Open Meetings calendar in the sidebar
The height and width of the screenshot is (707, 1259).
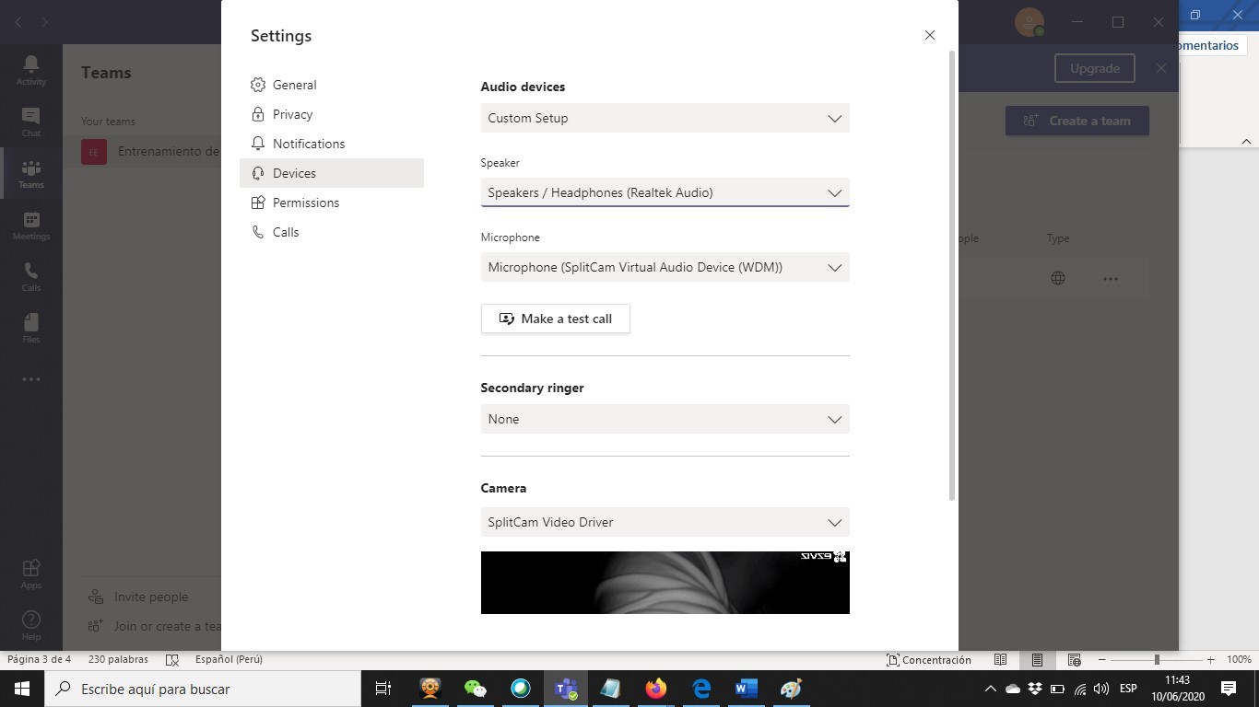coord(30,225)
